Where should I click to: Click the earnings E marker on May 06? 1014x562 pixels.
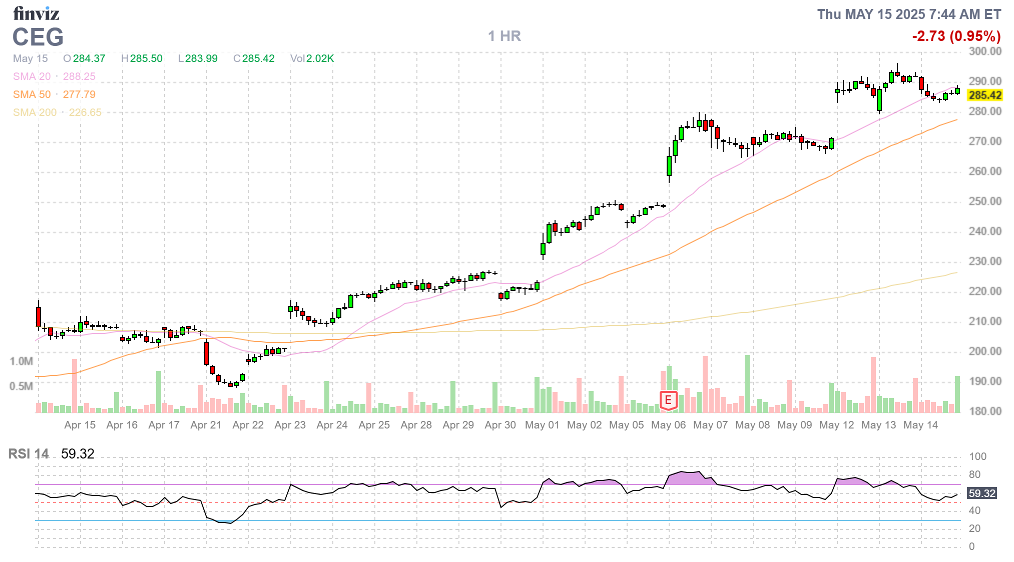point(668,400)
